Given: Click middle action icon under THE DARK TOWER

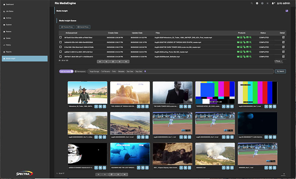Looking at the screenshot, I should point(185,107).
